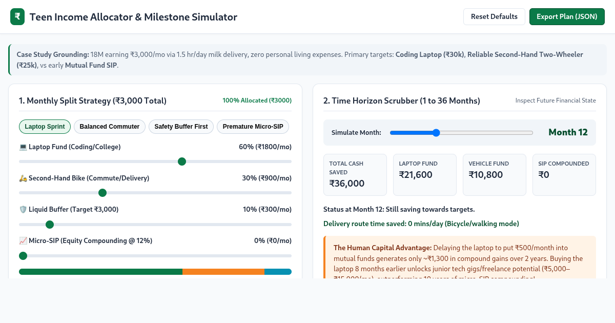Click "Inspect Future Financial State" text
This screenshot has width=615, height=323.
point(556,100)
